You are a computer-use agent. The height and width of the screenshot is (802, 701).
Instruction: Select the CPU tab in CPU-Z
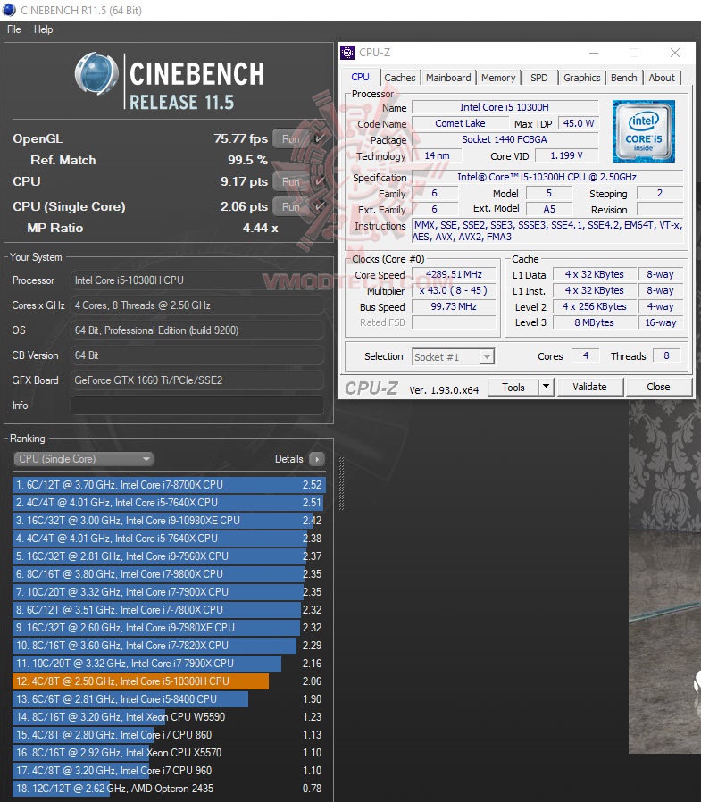coord(360,77)
